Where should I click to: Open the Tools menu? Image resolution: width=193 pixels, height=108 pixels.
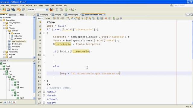tap(52, 5)
